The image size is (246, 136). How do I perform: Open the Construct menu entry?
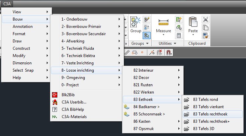click(26, 48)
